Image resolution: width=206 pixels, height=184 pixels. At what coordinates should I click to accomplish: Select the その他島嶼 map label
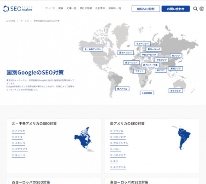[x=147, y=93]
